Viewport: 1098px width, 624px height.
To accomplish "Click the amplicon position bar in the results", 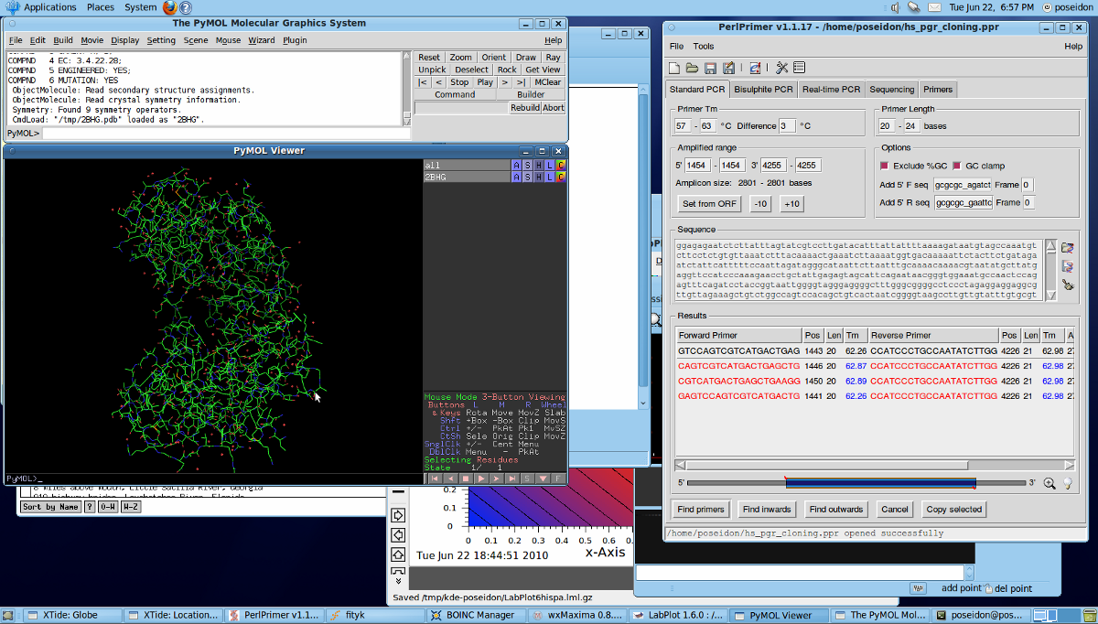I will [879, 483].
